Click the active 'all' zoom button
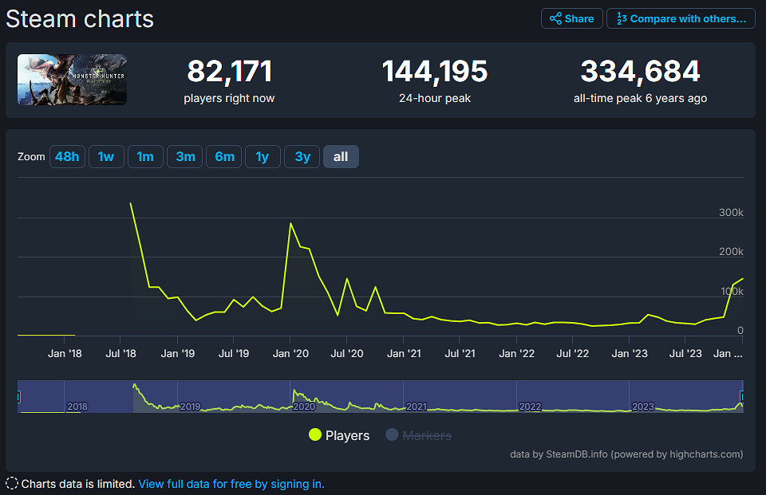Viewport: 766px width, 495px height. 341,156
